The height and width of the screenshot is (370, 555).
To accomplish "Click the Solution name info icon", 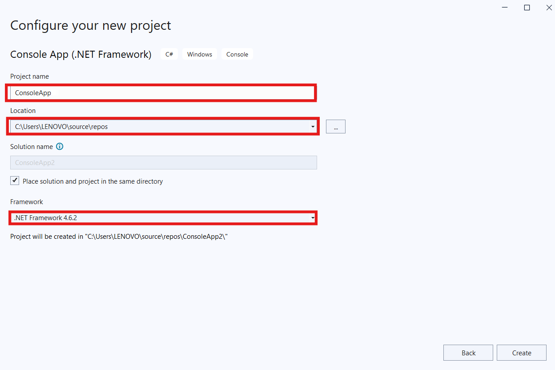I will tap(60, 146).
